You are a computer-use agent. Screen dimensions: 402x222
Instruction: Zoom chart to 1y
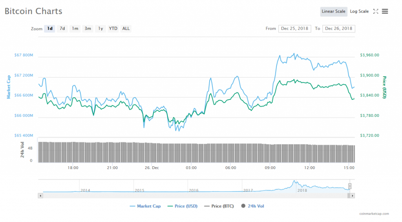coord(100,29)
